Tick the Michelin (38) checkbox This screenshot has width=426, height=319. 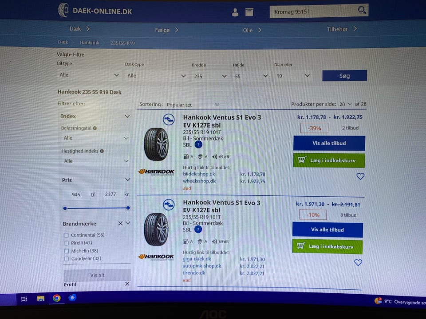point(66,251)
